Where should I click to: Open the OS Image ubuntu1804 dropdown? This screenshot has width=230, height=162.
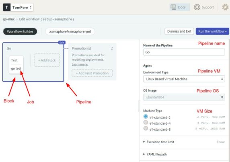(184, 97)
